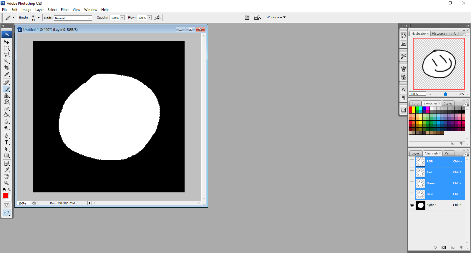
Task: Reset default foreground and background colors
Action: coord(4,189)
